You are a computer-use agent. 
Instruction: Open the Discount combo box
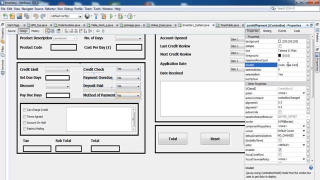coord(57,86)
